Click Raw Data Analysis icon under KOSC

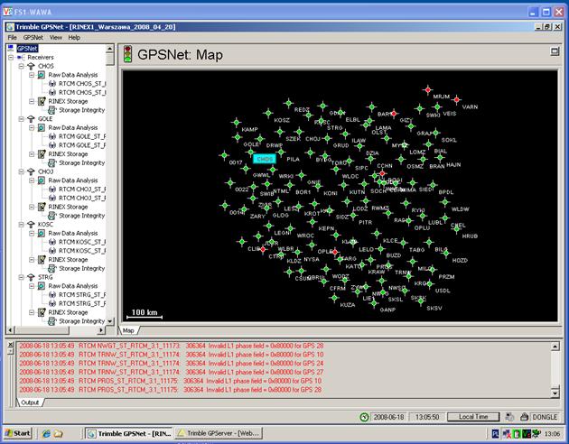point(42,233)
